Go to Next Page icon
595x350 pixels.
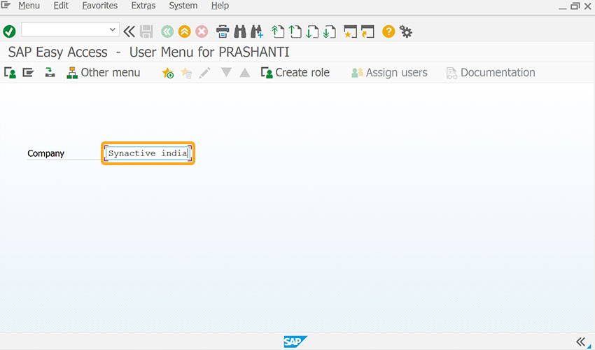tap(312, 31)
